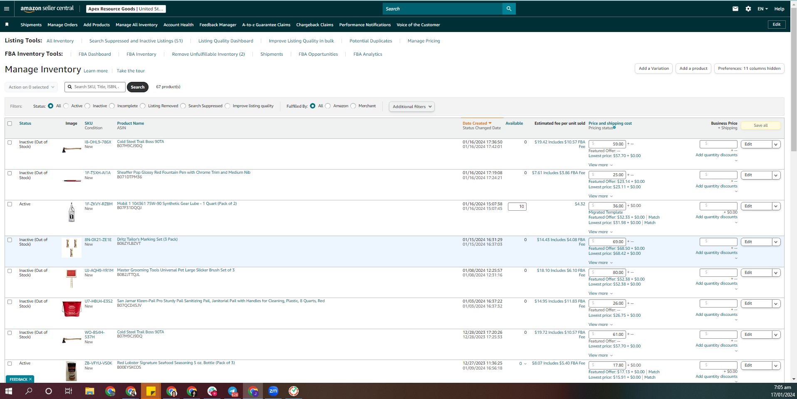Check the Dritz Tailor's Marking Set row checkbox
The image size is (797, 399).
point(10,240)
